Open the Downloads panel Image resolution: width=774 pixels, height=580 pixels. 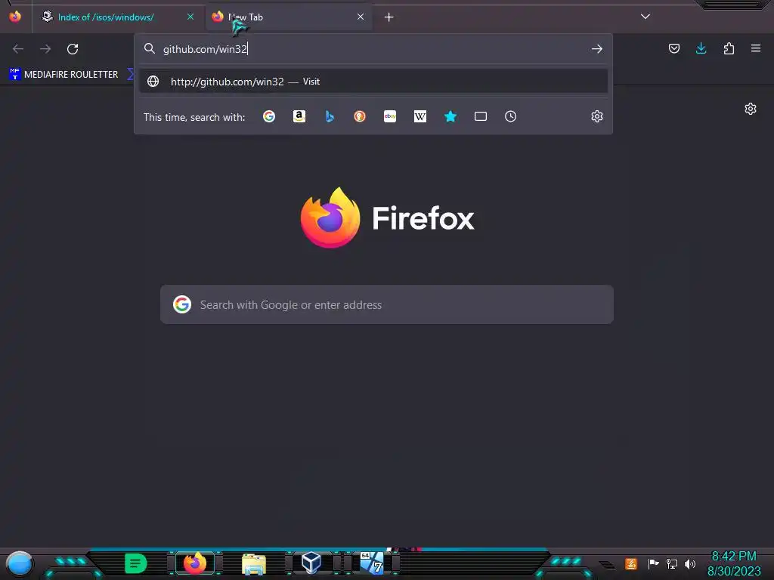click(x=701, y=48)
